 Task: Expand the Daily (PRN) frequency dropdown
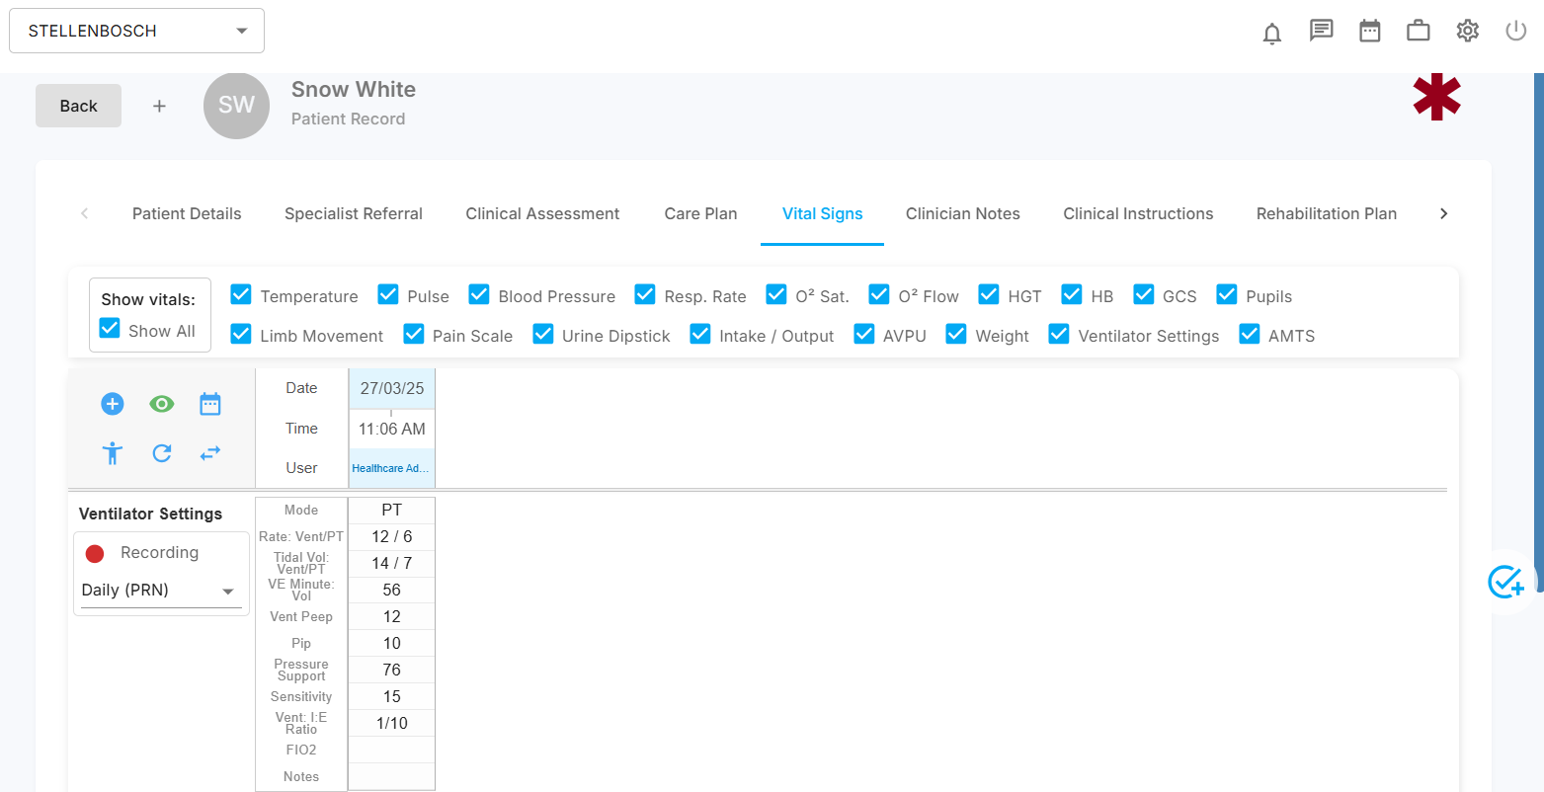click(x=160, y=591)
